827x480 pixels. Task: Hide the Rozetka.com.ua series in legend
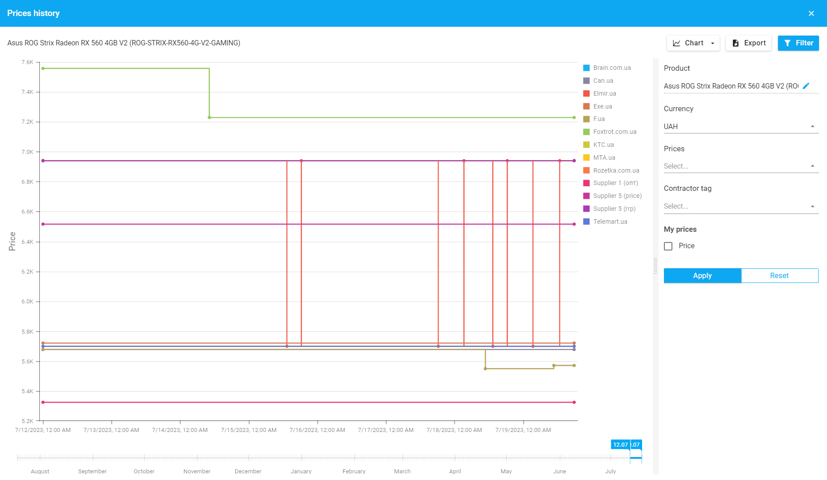click(616, 170)
